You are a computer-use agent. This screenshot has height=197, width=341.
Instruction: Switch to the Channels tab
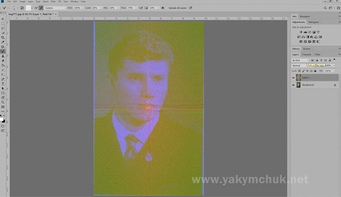307,54
